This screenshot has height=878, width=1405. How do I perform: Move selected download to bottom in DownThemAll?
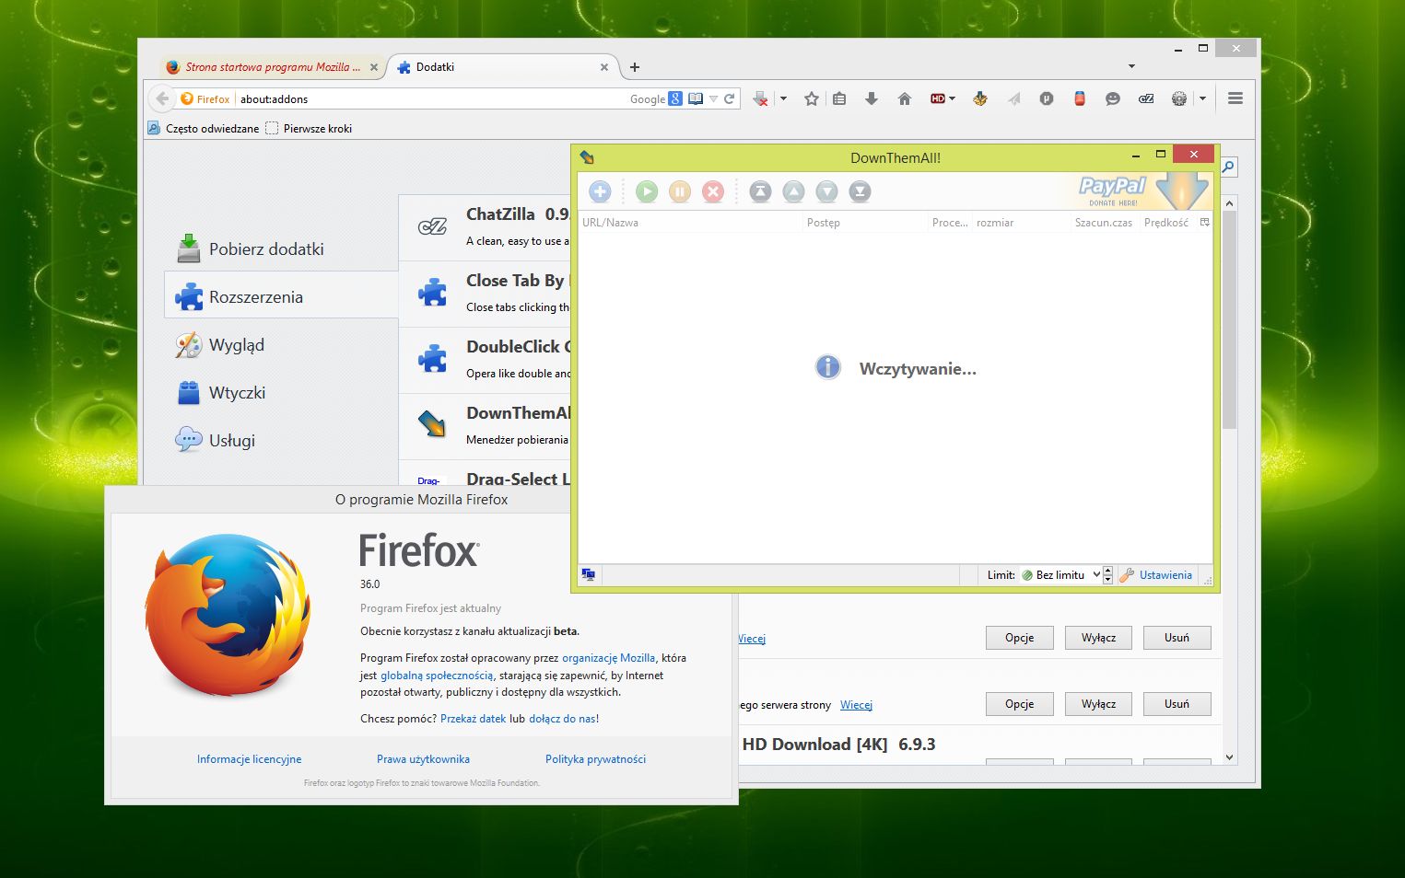pyautogui.click(x=860, y=191)
